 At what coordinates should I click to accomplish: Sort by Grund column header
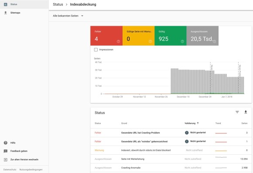point(124,123)
